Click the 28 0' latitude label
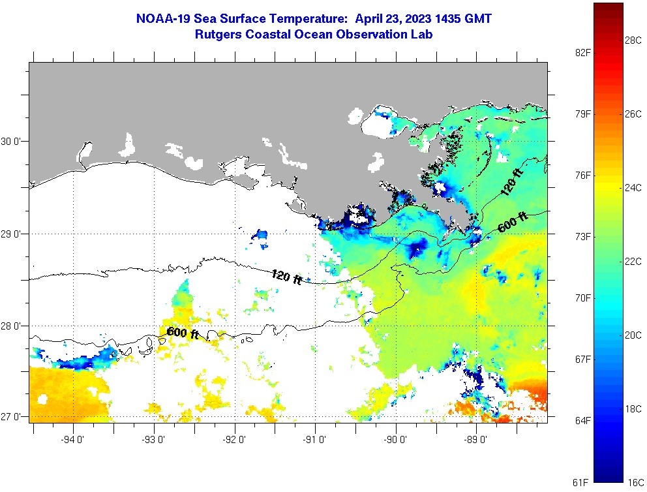The image size is (647, 492). coord(10,326)
